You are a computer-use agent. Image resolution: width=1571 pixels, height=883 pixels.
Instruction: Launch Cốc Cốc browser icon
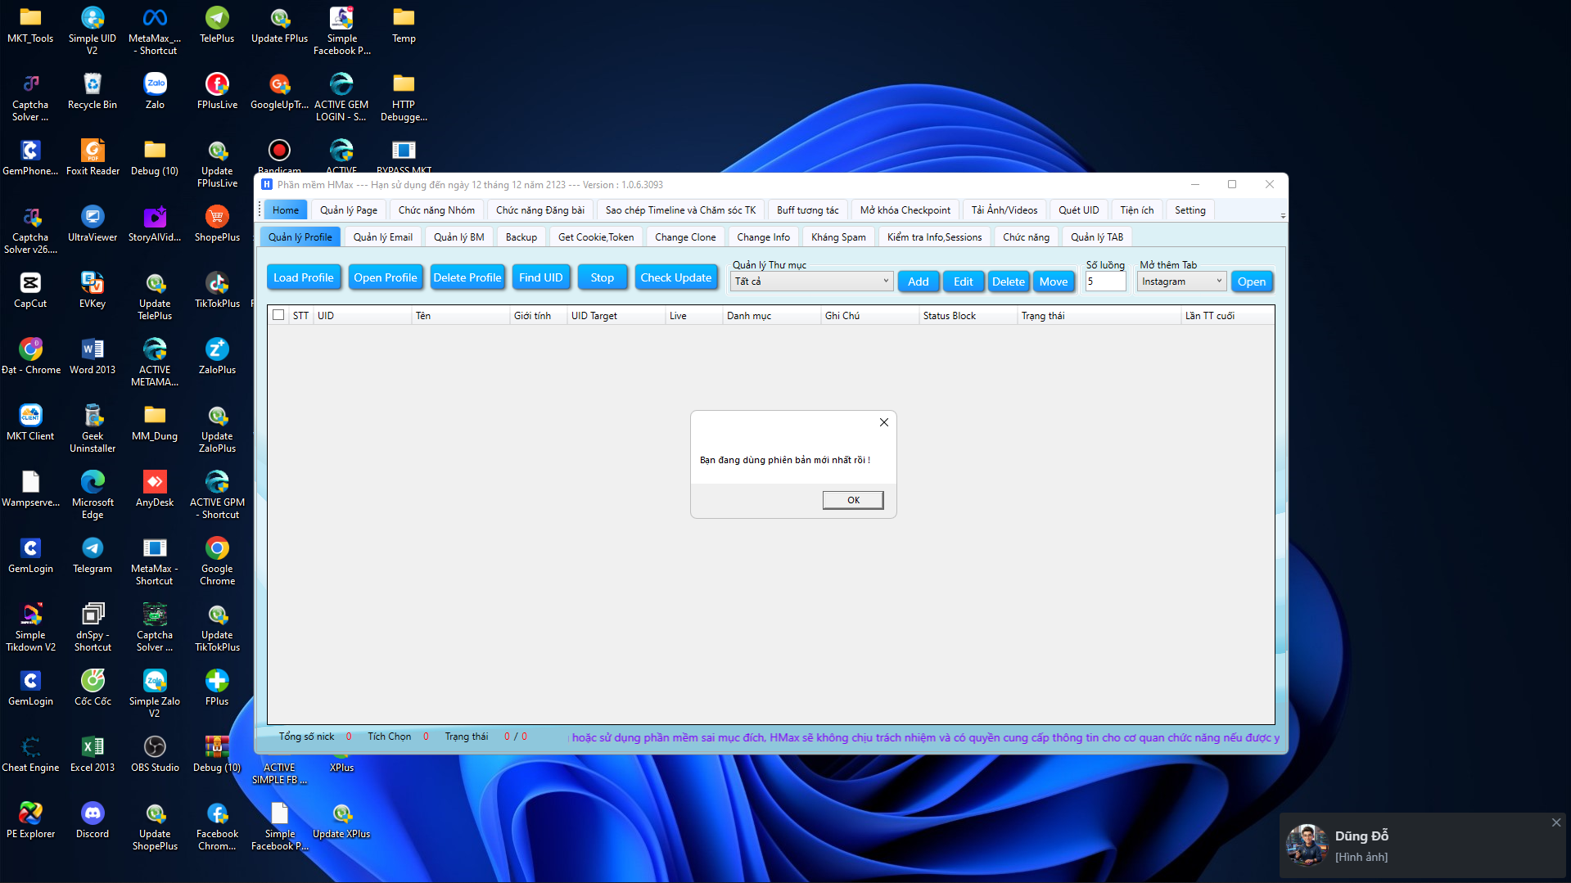click(93, 687)
